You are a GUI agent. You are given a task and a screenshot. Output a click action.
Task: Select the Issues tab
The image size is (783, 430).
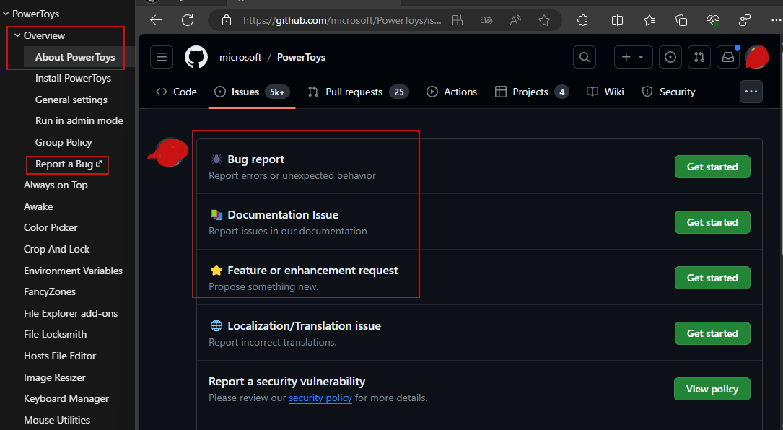(x=252, y=92)
